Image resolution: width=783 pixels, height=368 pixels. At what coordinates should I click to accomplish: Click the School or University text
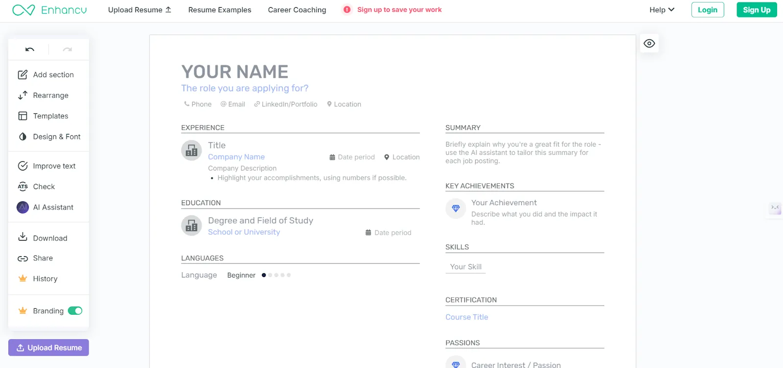(244, 232)
